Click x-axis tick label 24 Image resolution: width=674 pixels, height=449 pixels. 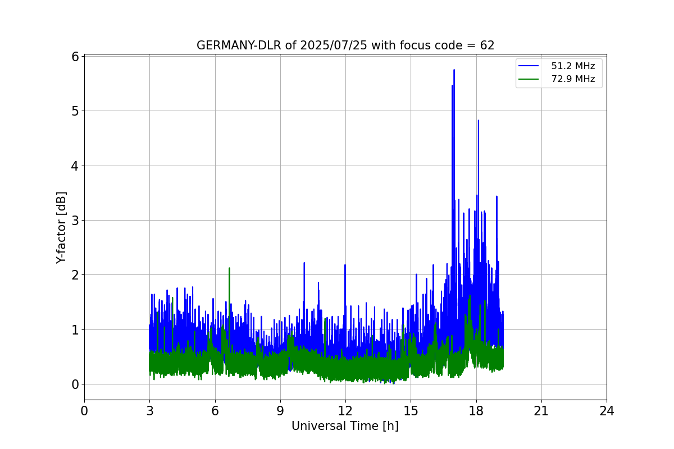click(x=607, y=411)
